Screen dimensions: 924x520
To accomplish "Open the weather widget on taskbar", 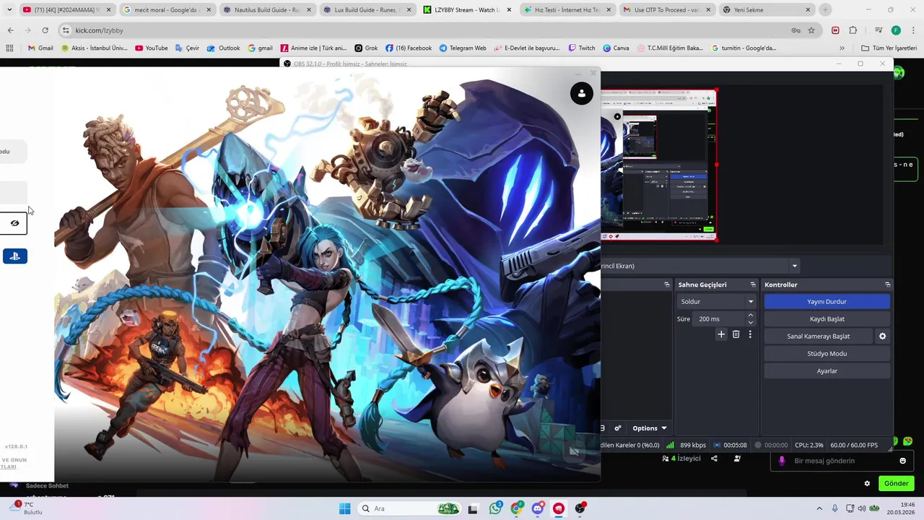I will point(26,508).
